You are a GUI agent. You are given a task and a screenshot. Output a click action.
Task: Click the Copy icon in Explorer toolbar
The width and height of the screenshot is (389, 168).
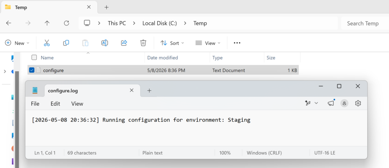pos(66,43)
